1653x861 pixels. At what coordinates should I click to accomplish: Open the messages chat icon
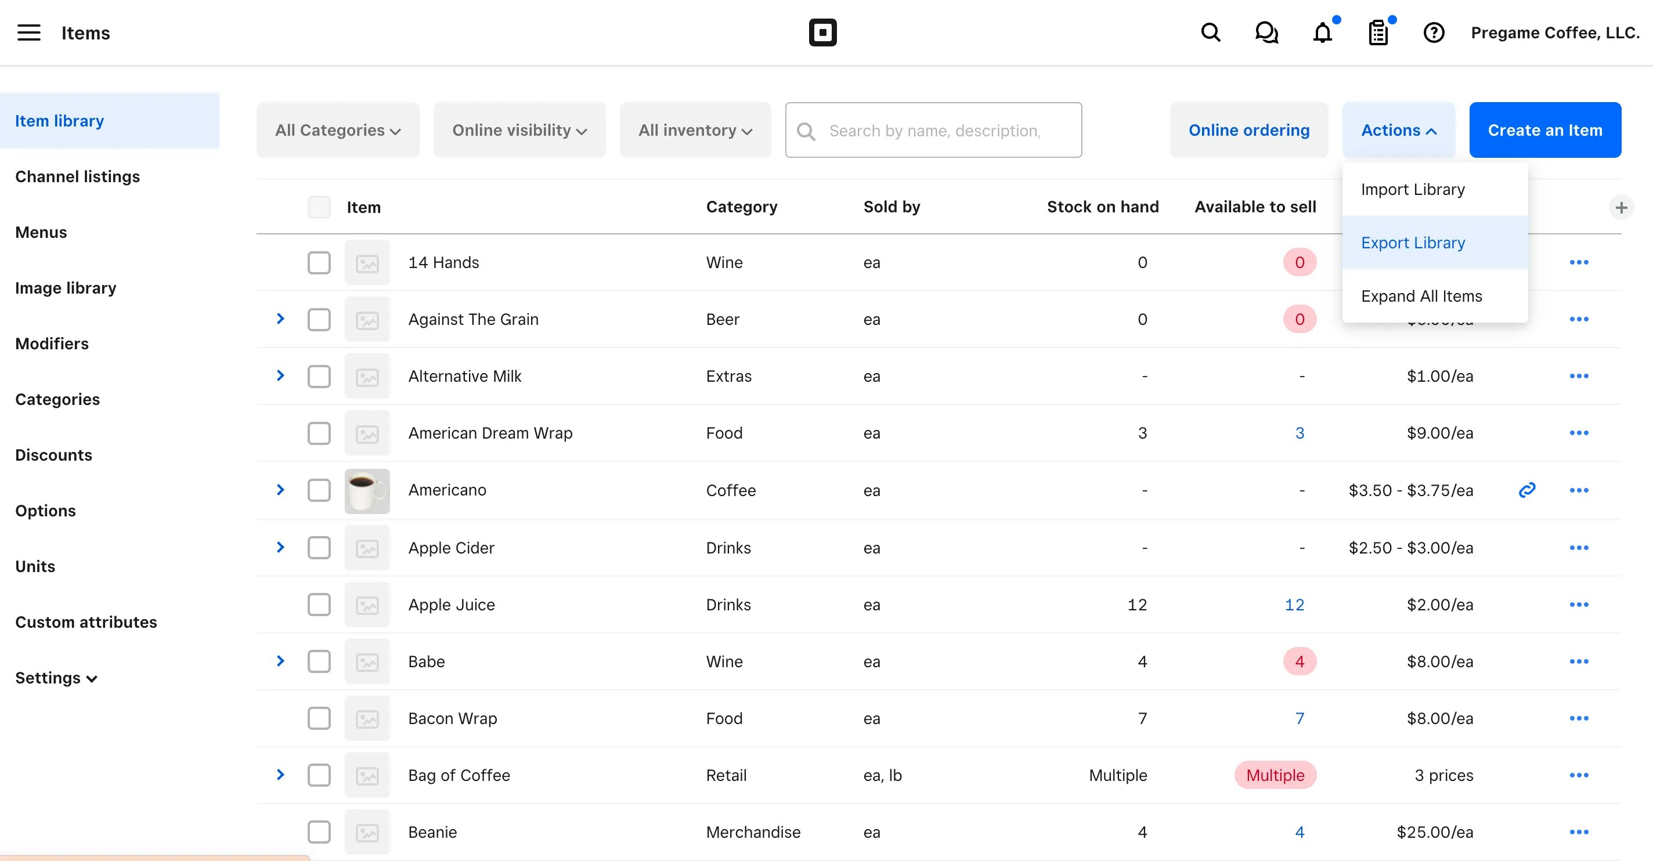[1266, 32]
